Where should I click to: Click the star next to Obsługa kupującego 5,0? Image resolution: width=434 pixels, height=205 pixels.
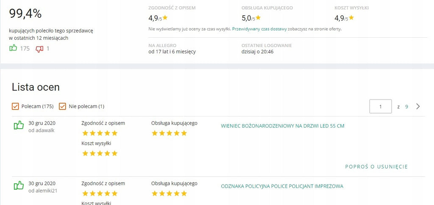(x=258, y=18)
